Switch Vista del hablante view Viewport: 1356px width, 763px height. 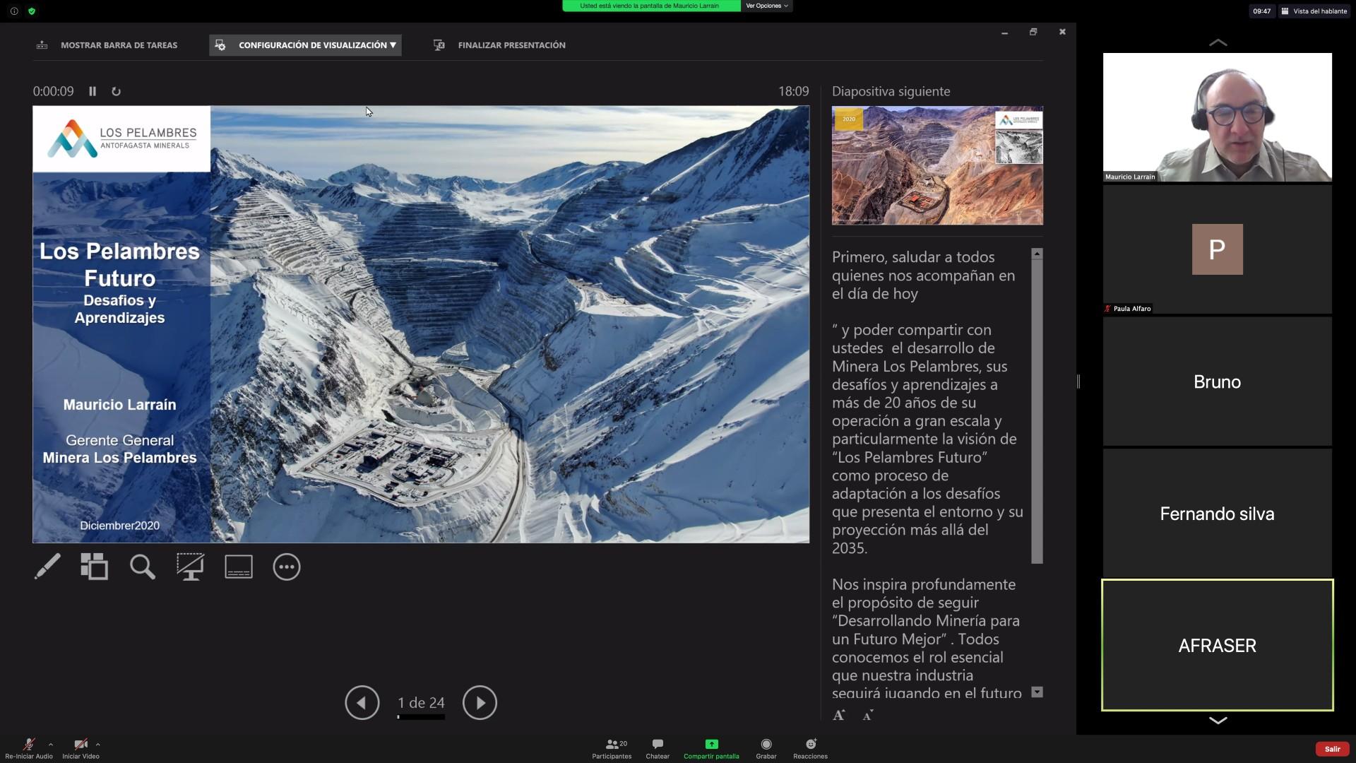pyautogui.click(x=1314, y=11)
